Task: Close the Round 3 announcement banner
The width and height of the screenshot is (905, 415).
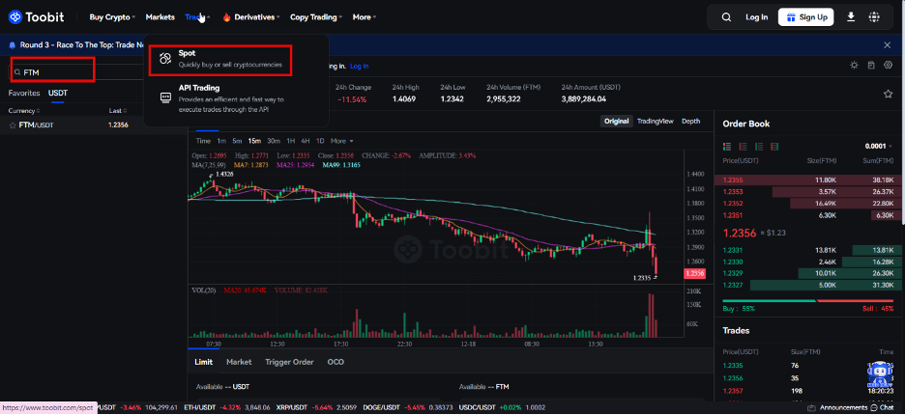Action: 888,45
